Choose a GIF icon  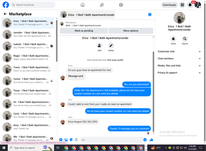[76, 139]
